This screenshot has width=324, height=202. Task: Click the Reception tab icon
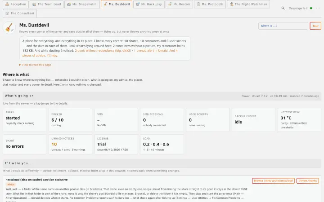pos(7,4)
